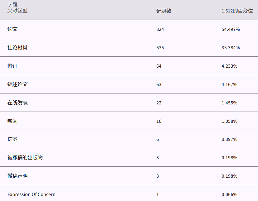Select the 4.233% percentage for 修订

click(229, 66)
